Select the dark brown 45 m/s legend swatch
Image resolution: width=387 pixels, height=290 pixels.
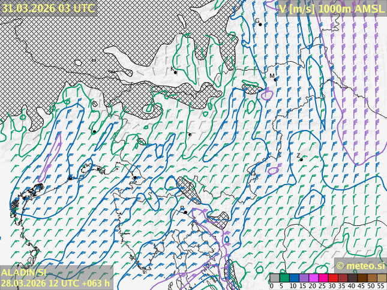tap(362, 278)
